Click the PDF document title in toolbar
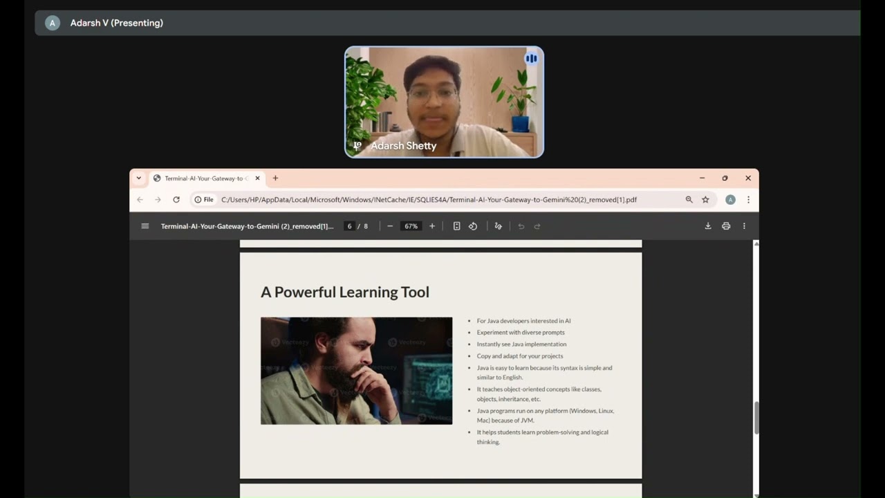This screenshot has height=498, width=885. point(247,226)
